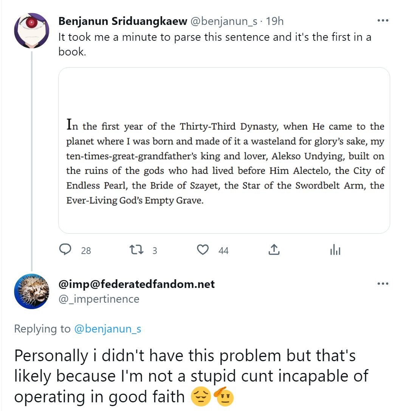400x411 pixels.
Task: Like the tweet with the heart icon
Action: (203, 250)
